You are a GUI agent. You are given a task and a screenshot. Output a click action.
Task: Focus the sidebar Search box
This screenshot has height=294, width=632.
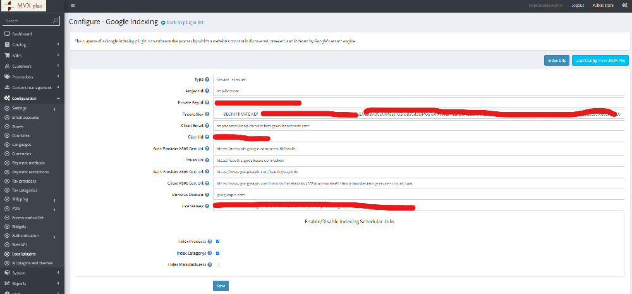(27, 21)
